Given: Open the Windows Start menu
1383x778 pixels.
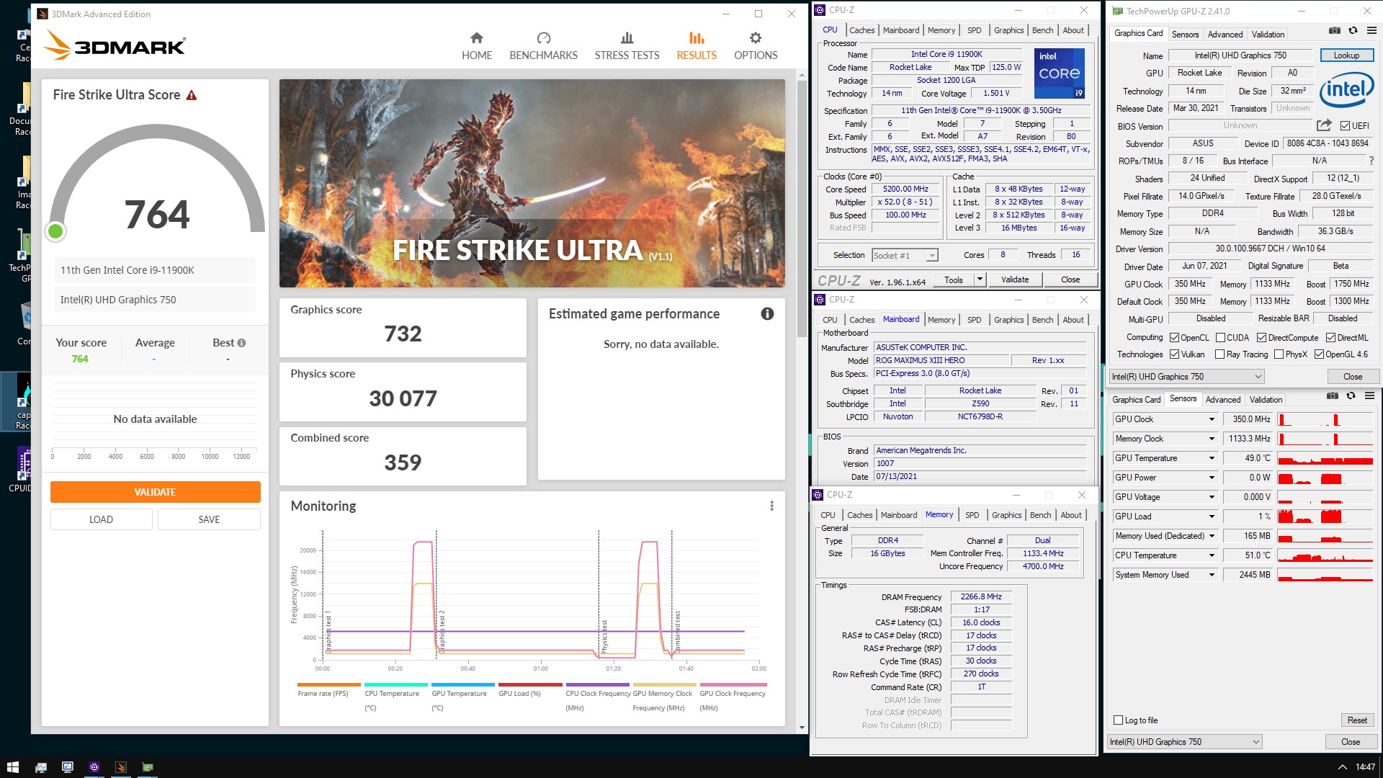Looking at the screenshot, I should coord(12,767).
